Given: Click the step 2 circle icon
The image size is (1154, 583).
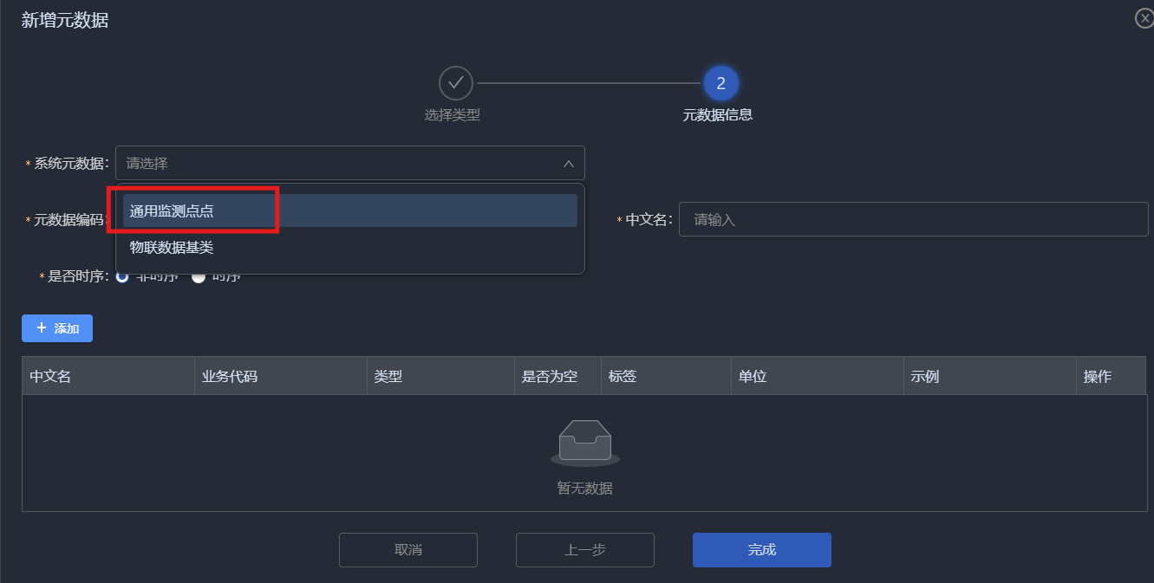Looking at the screenshot, I should [x=720, y=83].
